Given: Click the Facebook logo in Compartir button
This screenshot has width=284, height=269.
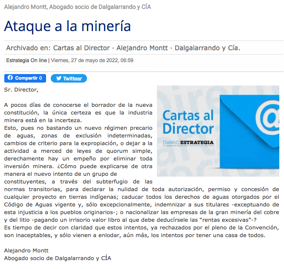Looking at the screenshot, I should 10,78.
